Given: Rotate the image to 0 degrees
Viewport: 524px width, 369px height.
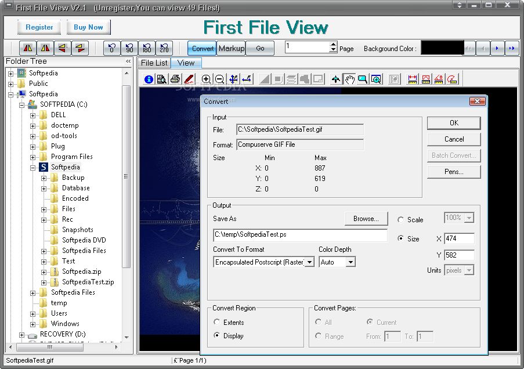Looking at the screenshot, I should pyautogui.click(x=112, y=49).
